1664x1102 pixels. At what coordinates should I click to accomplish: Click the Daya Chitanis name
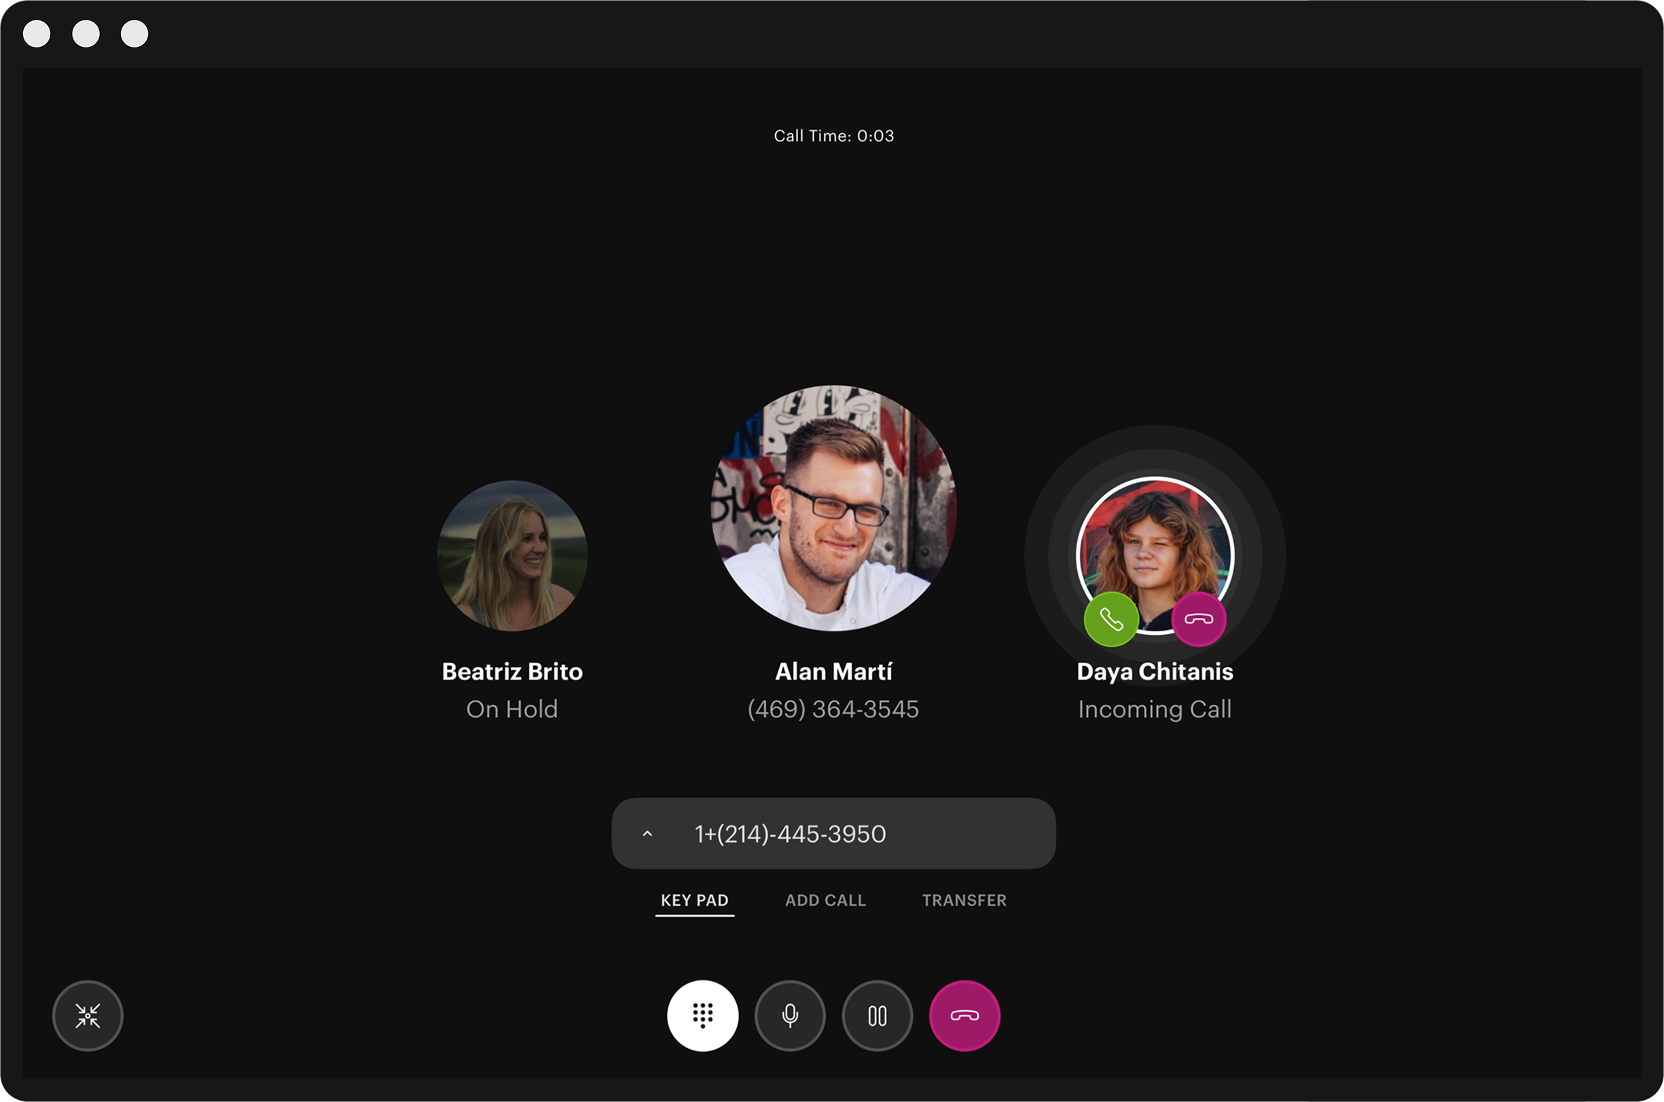tap(1155, 672)
